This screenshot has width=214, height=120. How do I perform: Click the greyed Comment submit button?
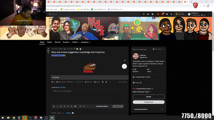click(118, 106)
